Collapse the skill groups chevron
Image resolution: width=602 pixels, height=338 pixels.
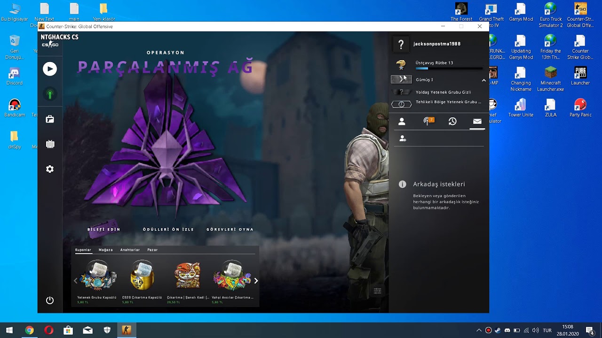483,80
